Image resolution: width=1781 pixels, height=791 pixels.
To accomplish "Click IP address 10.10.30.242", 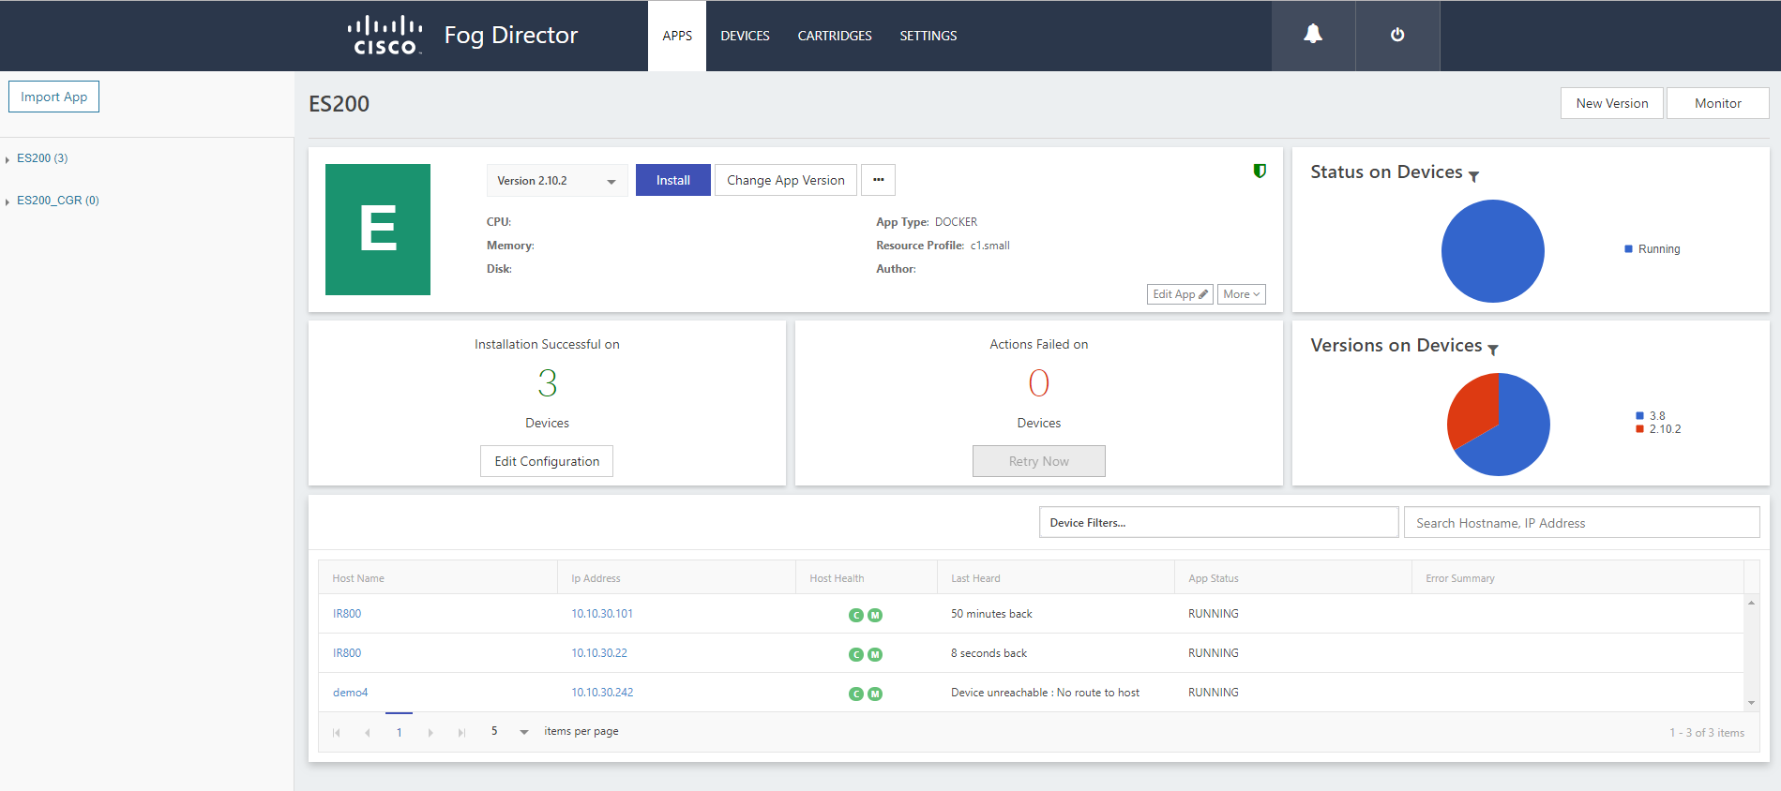I will [x=602, y=693].
